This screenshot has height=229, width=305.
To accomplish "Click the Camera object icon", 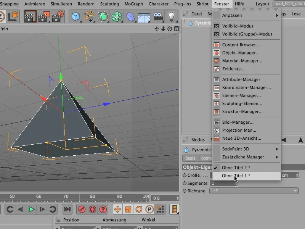I will pyautogui.click(x=157, y=17).
